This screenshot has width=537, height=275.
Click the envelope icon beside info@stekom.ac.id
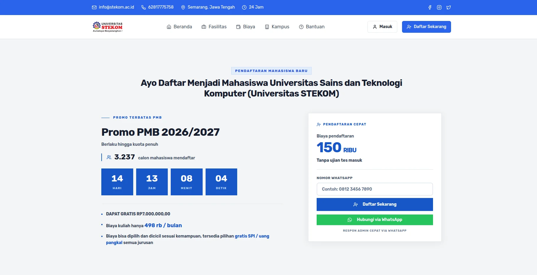94,7
